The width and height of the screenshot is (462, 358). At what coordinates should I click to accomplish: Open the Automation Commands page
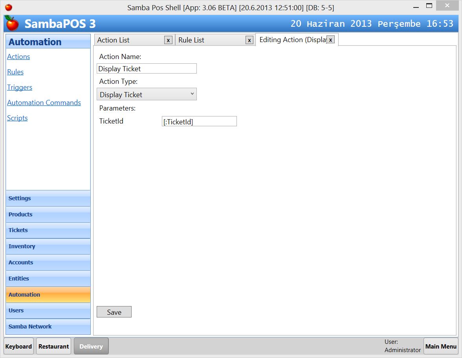coord(44,102)
